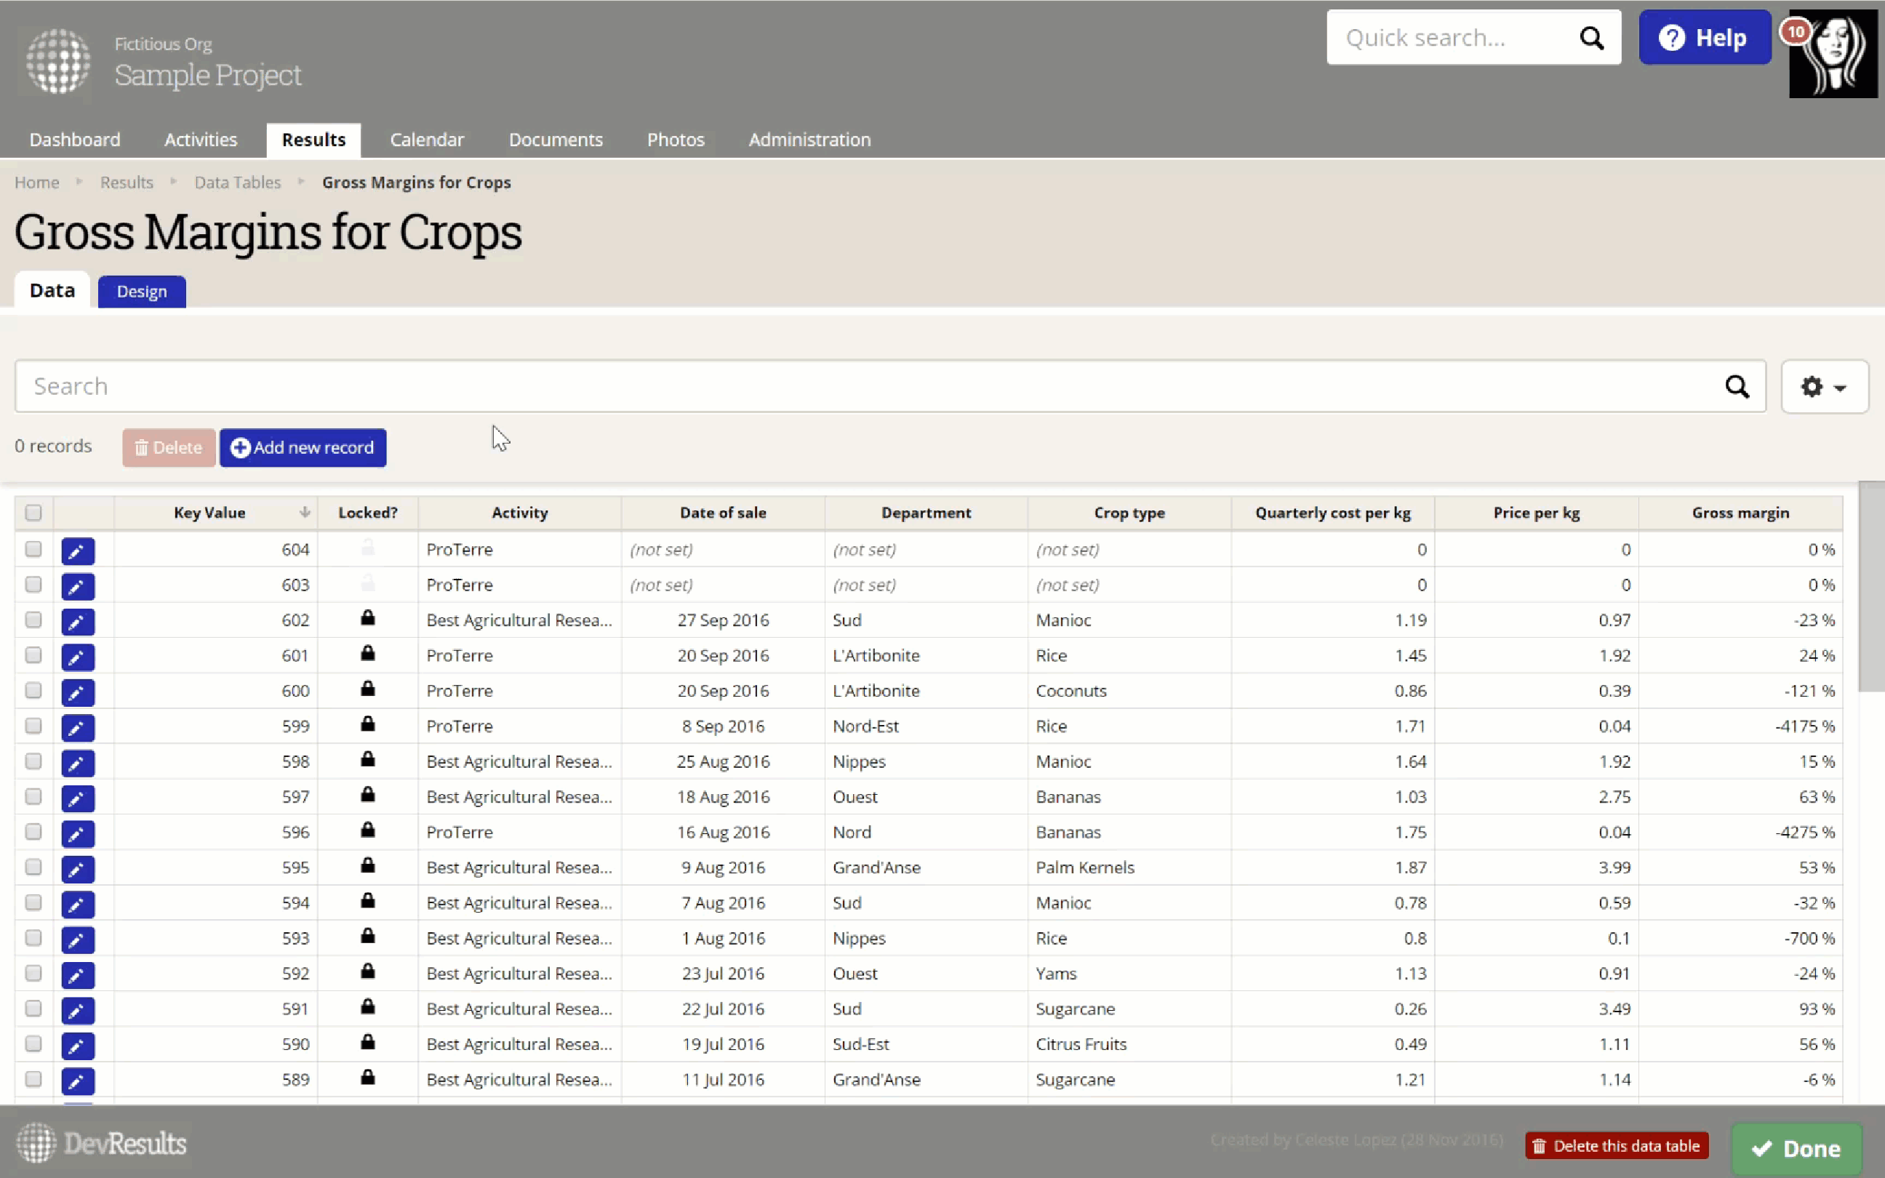The width and height of the screenshot is (1885, 1178).
Task: Sort by the Gross margin column header
Action: (x=1740, y=513)
